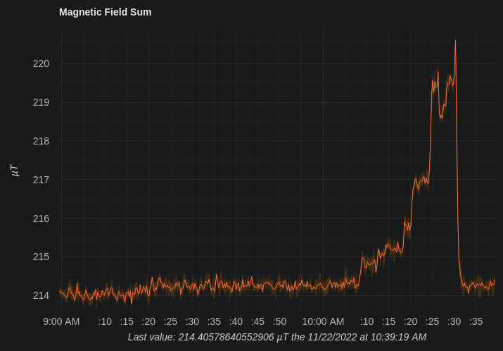Click the :50 x-axis tick label

point(279,321)
